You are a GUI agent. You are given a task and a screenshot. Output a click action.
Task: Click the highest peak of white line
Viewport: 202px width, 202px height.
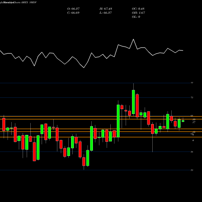pyautogui.click(x=133, y=39)
